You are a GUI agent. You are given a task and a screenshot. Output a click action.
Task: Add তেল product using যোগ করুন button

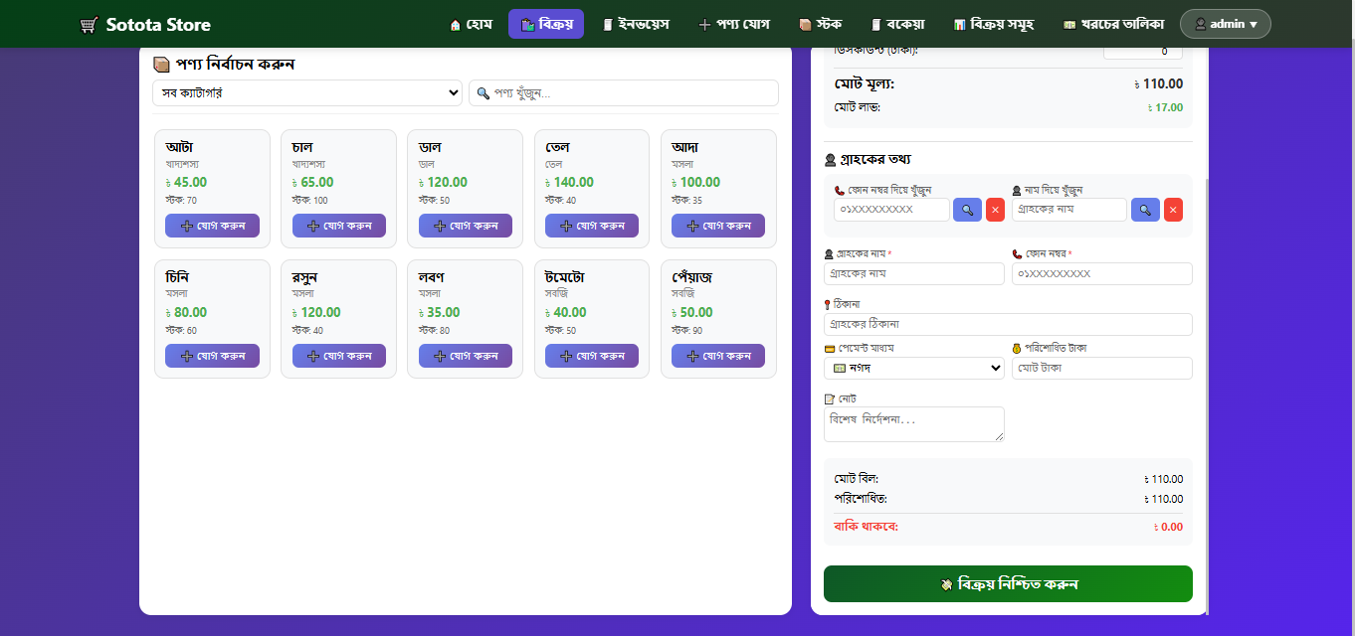tap(592, 226)
